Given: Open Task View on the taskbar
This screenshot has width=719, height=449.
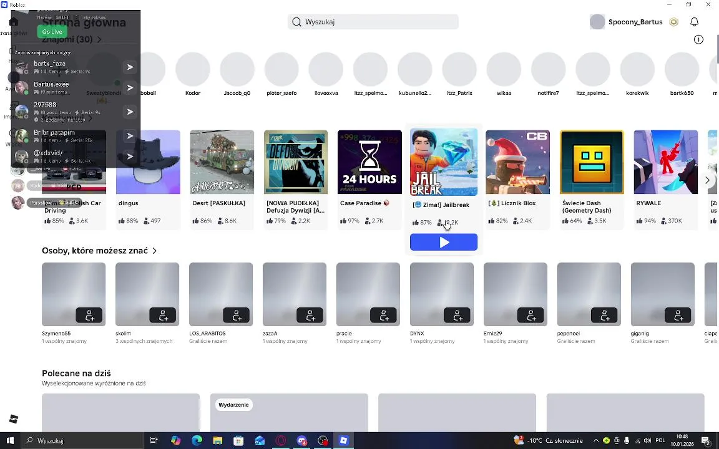Looking at the screenshot, I should coord(154,440).
